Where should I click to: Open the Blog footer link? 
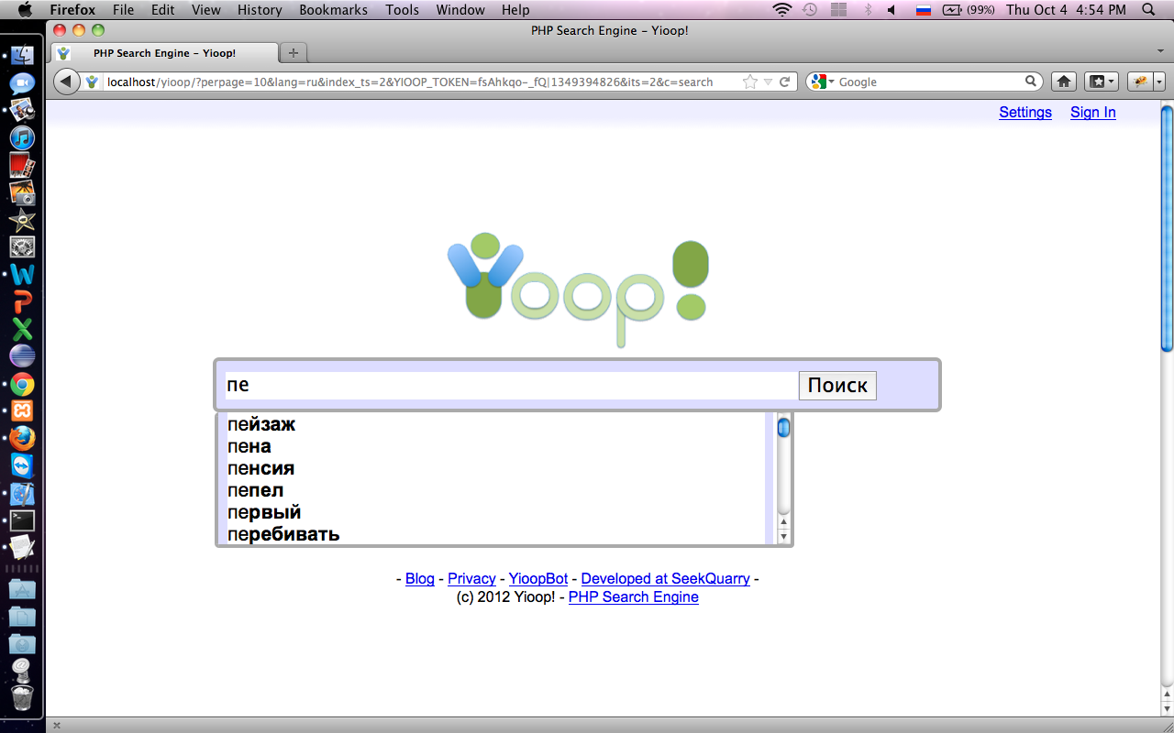420,579
